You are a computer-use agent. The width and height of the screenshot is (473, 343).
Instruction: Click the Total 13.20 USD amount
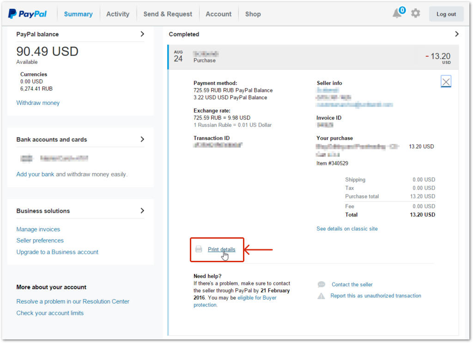tap(422, 215)
